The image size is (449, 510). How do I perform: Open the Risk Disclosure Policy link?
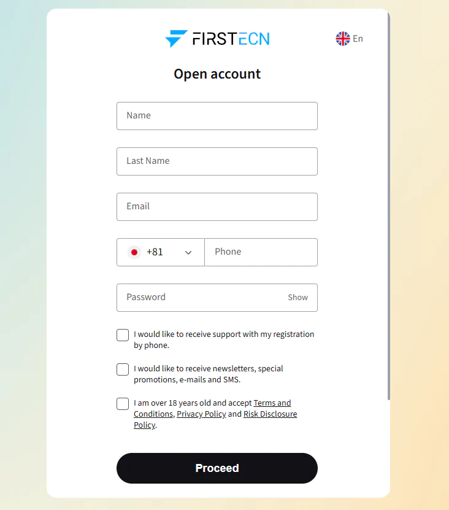(270, 414)
